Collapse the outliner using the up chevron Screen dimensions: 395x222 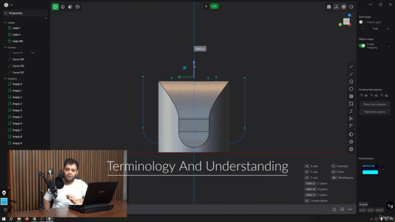click(x=46, y=18)
